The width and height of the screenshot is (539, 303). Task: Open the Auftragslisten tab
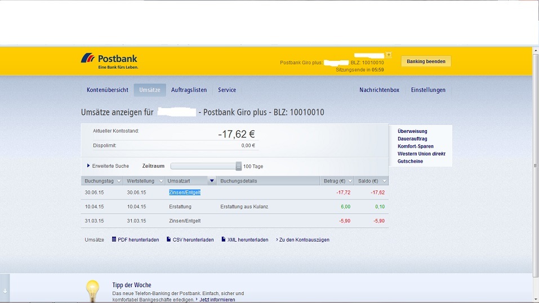point(189,90)
